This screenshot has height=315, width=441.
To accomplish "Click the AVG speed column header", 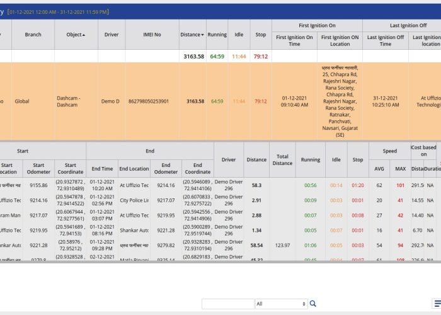I will click(x=379, y=168).
